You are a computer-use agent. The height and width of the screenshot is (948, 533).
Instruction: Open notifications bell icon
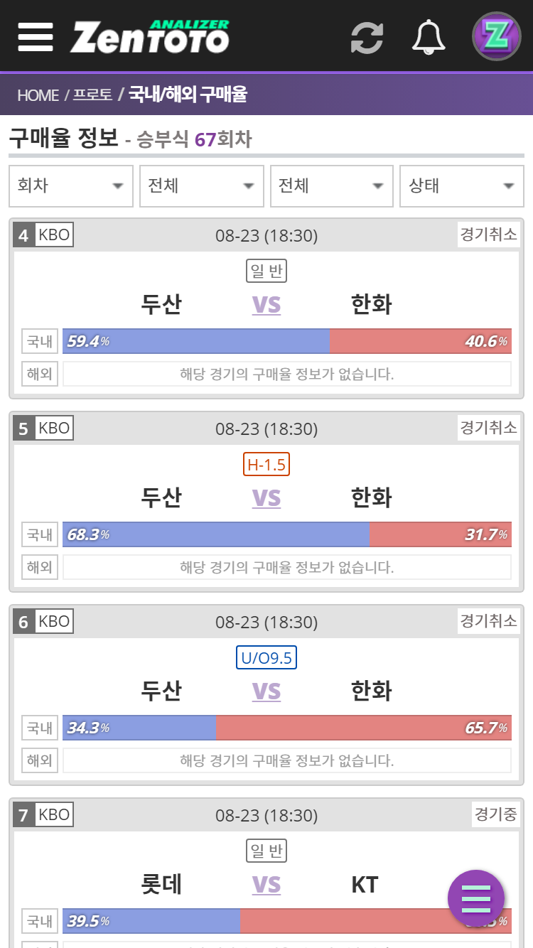pos(429,36)
